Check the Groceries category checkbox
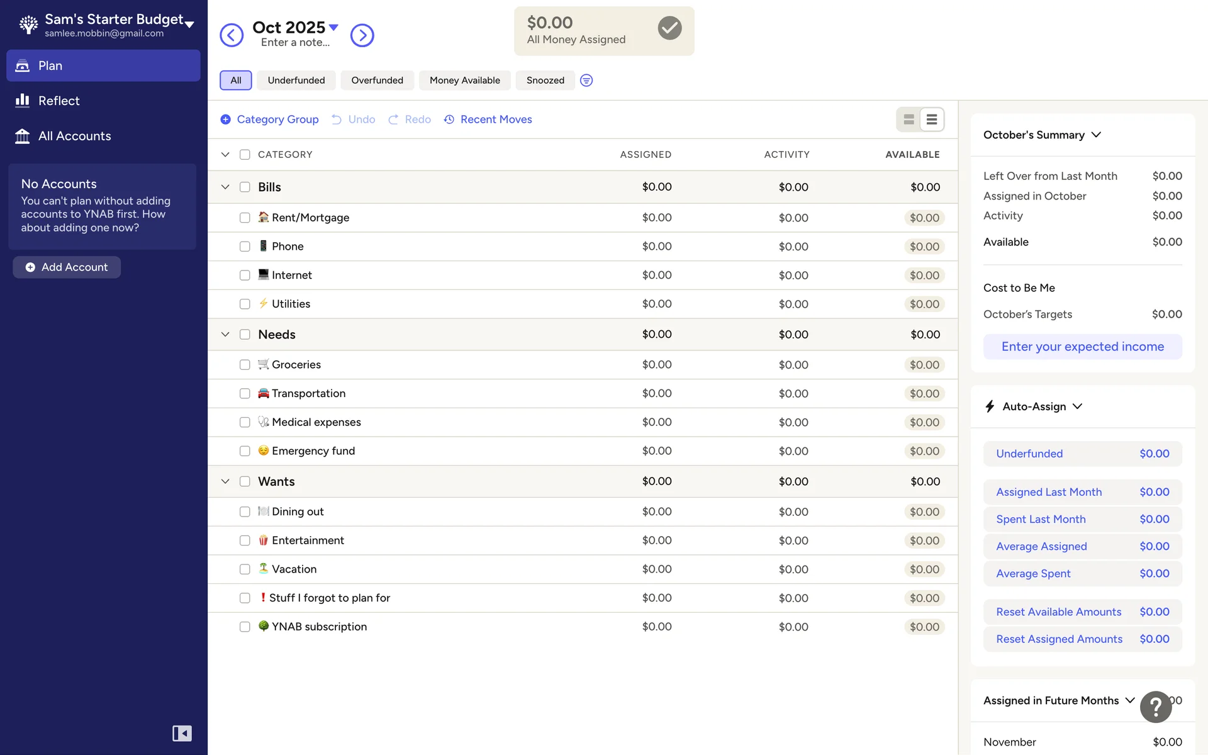 point(245,365)
